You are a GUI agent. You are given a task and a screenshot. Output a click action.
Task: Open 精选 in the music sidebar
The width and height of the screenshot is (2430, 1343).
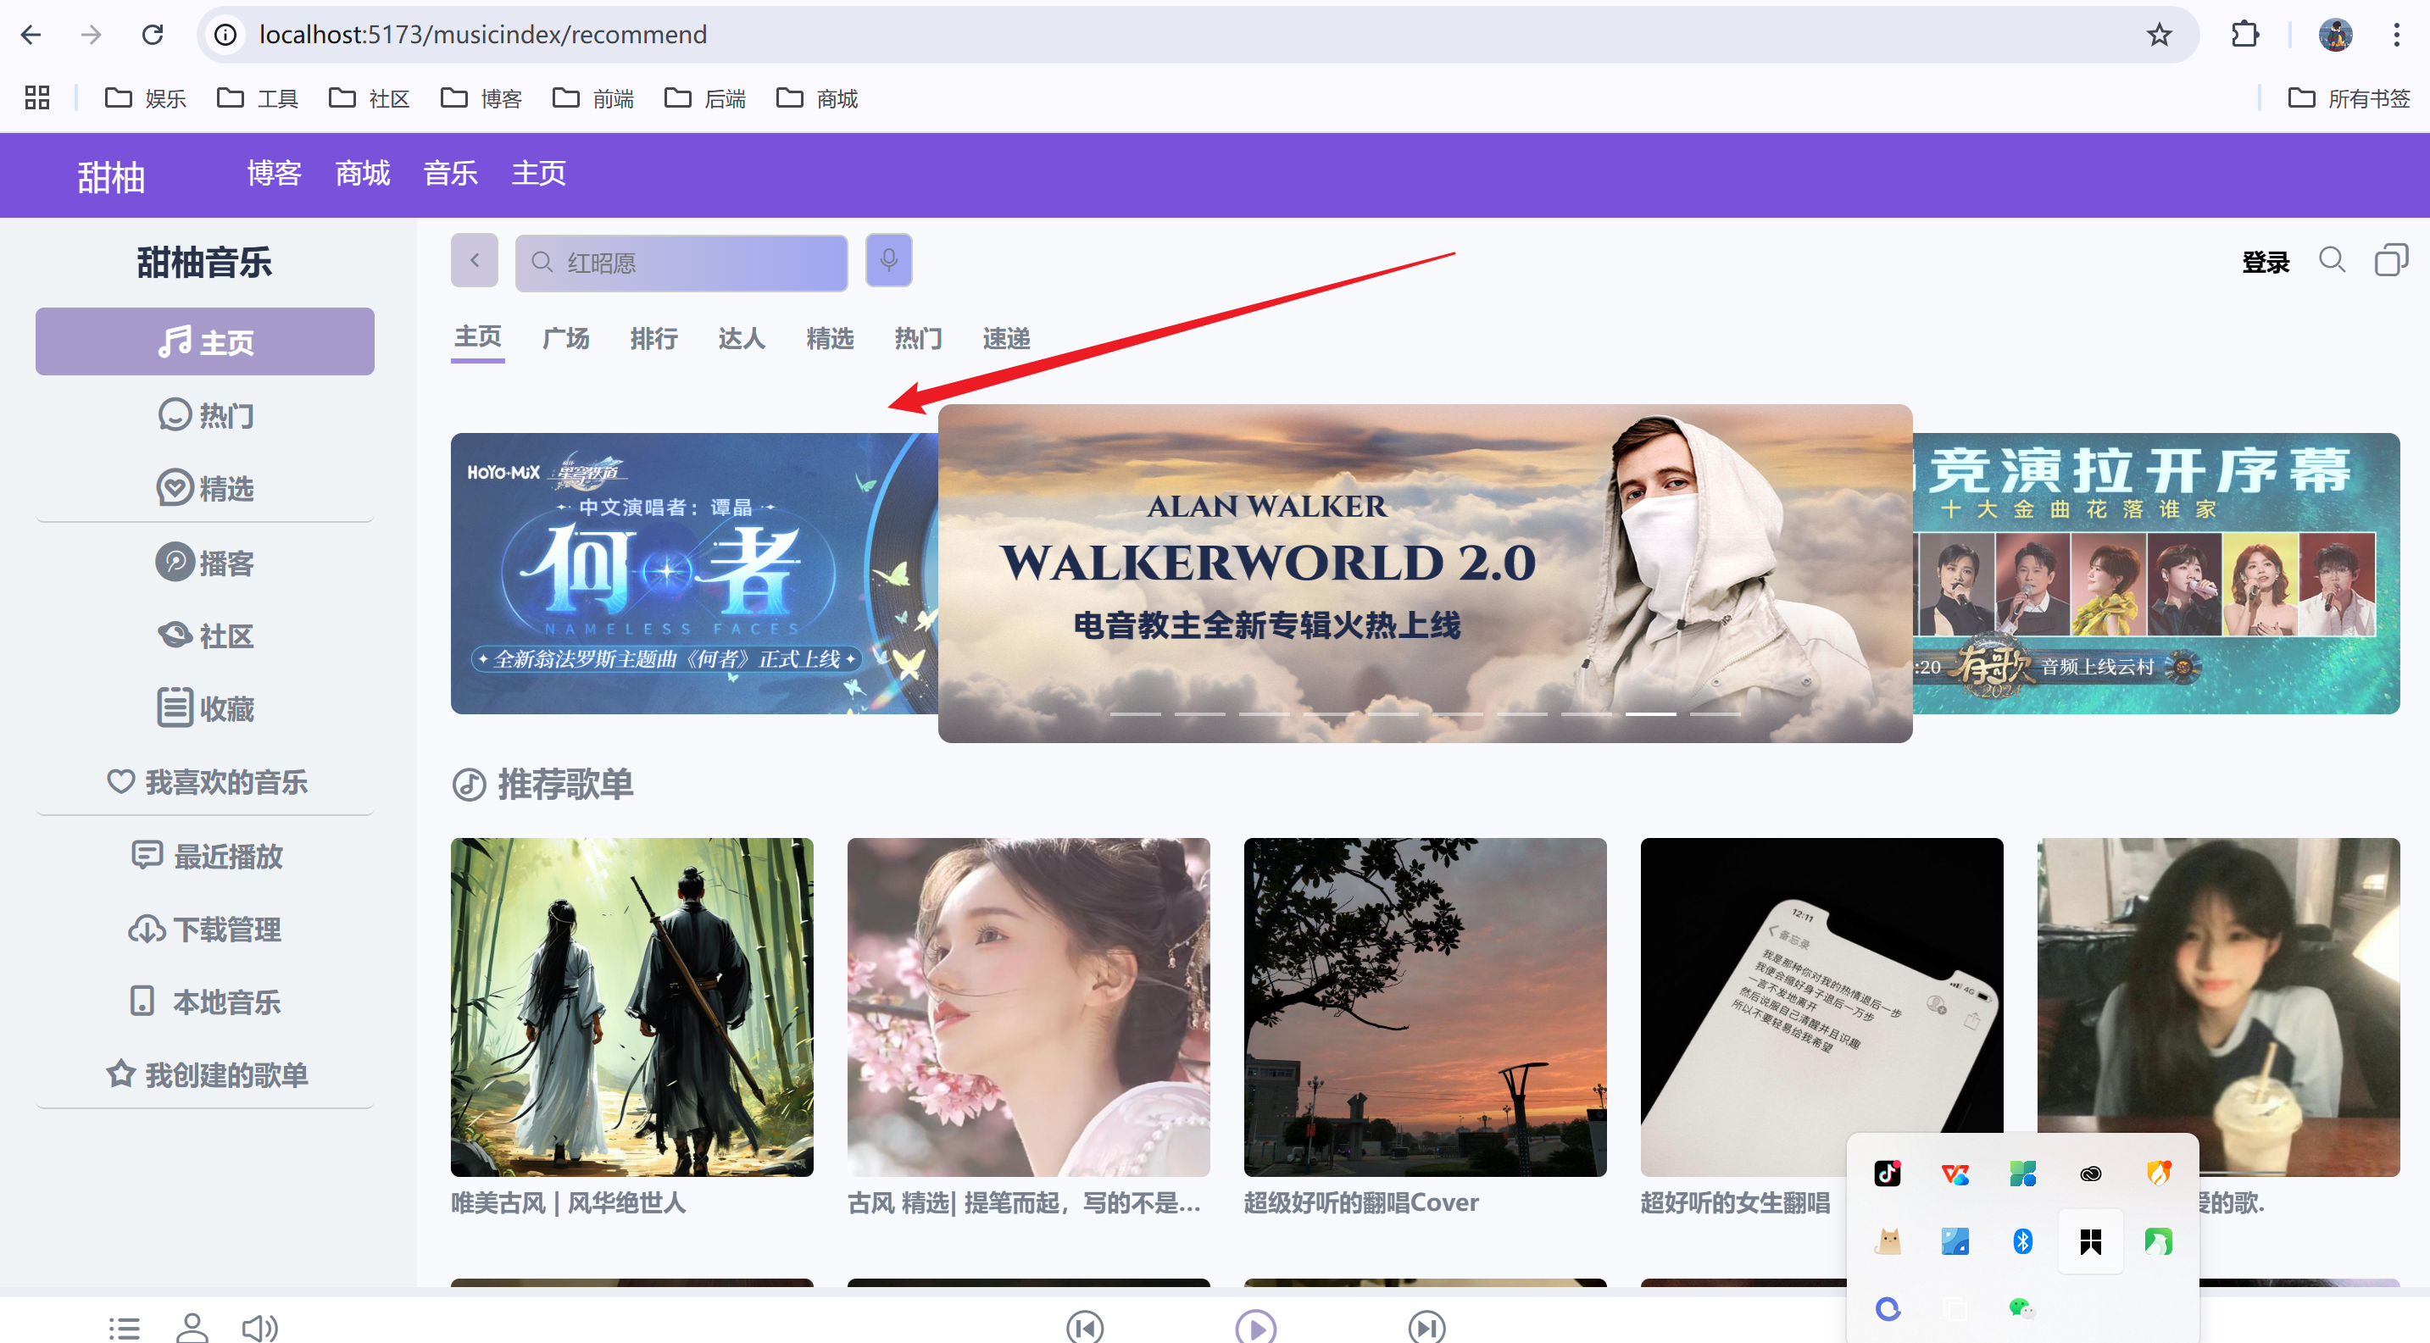pos(205,489)
